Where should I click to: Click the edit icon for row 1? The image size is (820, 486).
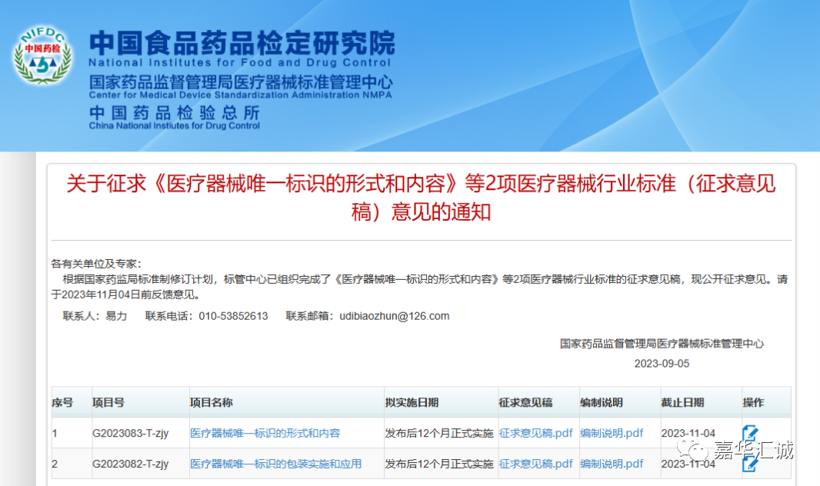click(x=749, y=434)
